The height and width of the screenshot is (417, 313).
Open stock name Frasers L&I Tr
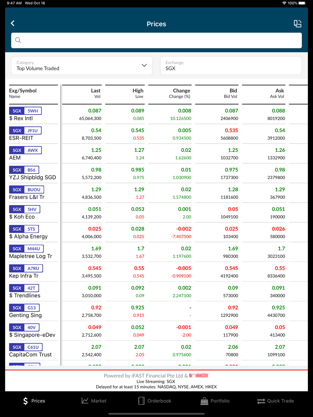click(x=27, y=197)
